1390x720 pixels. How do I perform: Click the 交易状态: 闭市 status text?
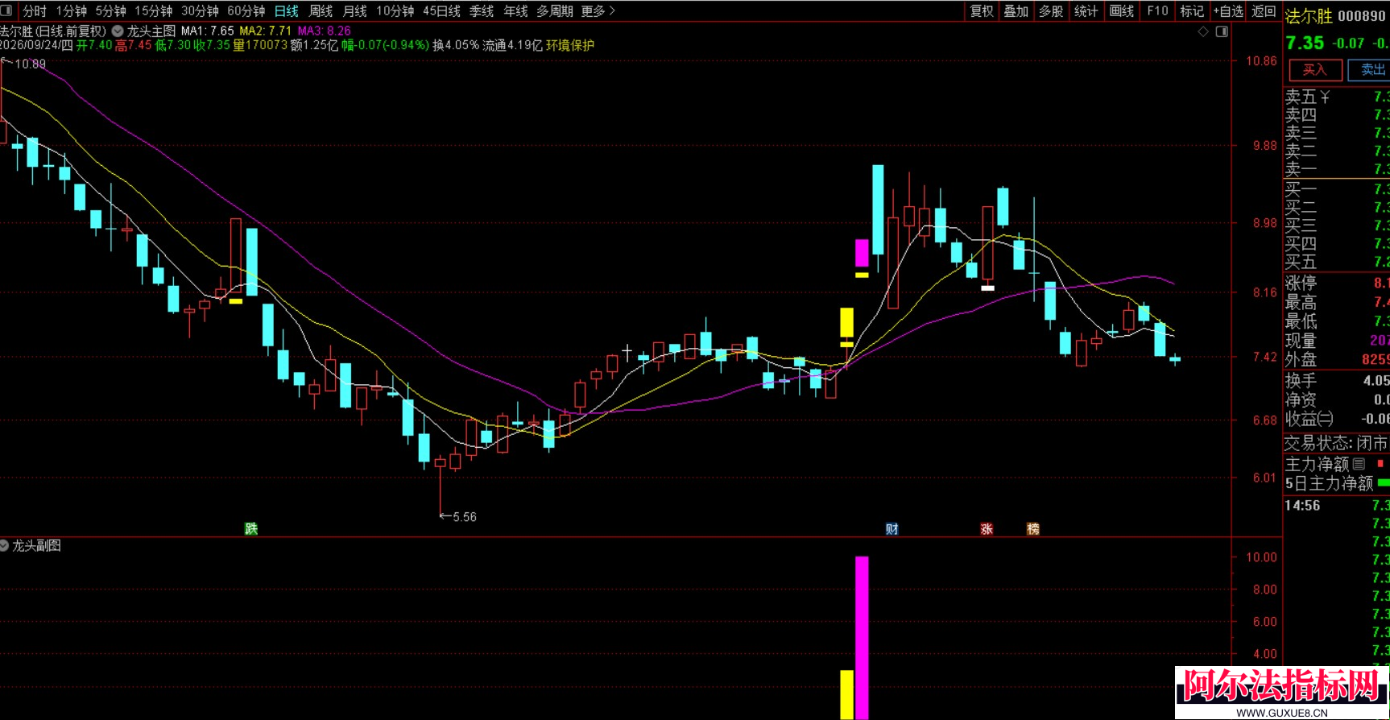pos(1336,443)
